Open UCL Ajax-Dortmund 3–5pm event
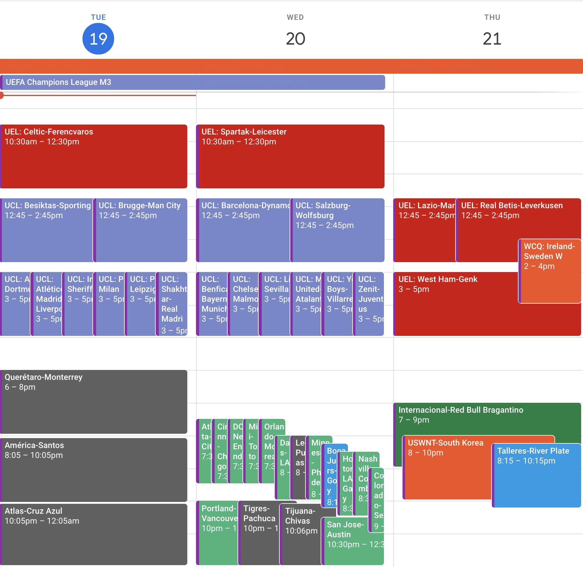The width and height of the screenshot is (583, 567). click(x=16, y=304)
